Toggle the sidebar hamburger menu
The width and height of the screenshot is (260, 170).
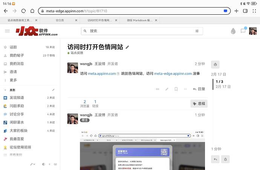7,31
